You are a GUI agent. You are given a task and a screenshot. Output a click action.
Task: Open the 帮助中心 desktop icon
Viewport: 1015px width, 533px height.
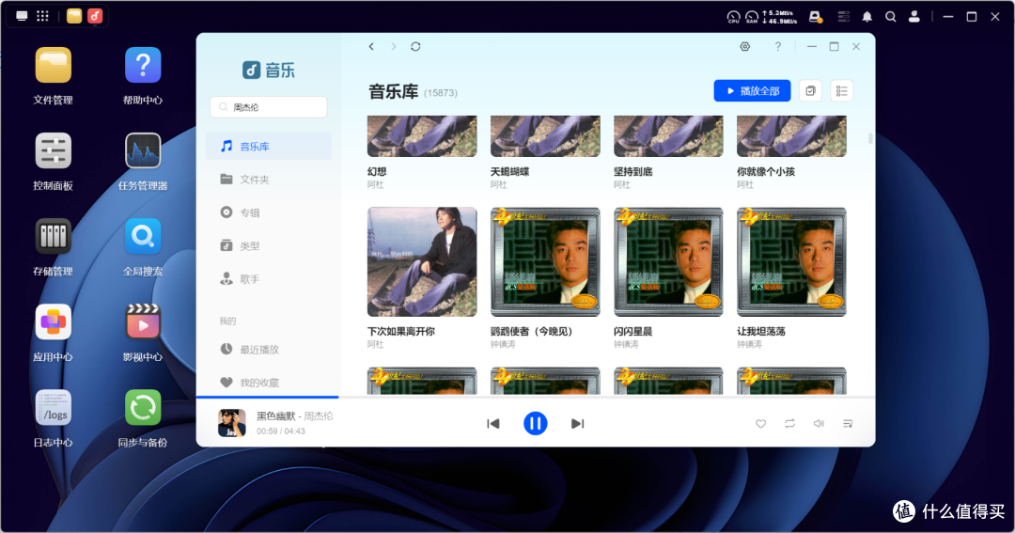click(x=143, y=66)
